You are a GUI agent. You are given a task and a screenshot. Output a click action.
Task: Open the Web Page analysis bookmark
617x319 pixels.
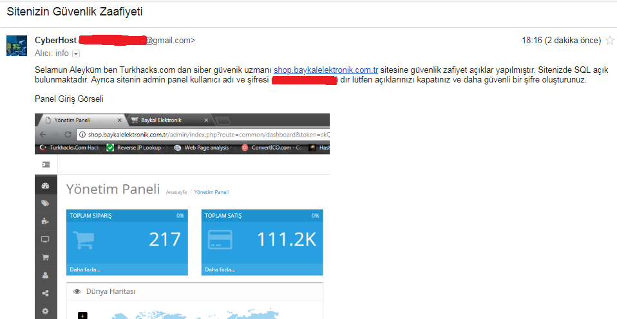click(x=204, y=148)
